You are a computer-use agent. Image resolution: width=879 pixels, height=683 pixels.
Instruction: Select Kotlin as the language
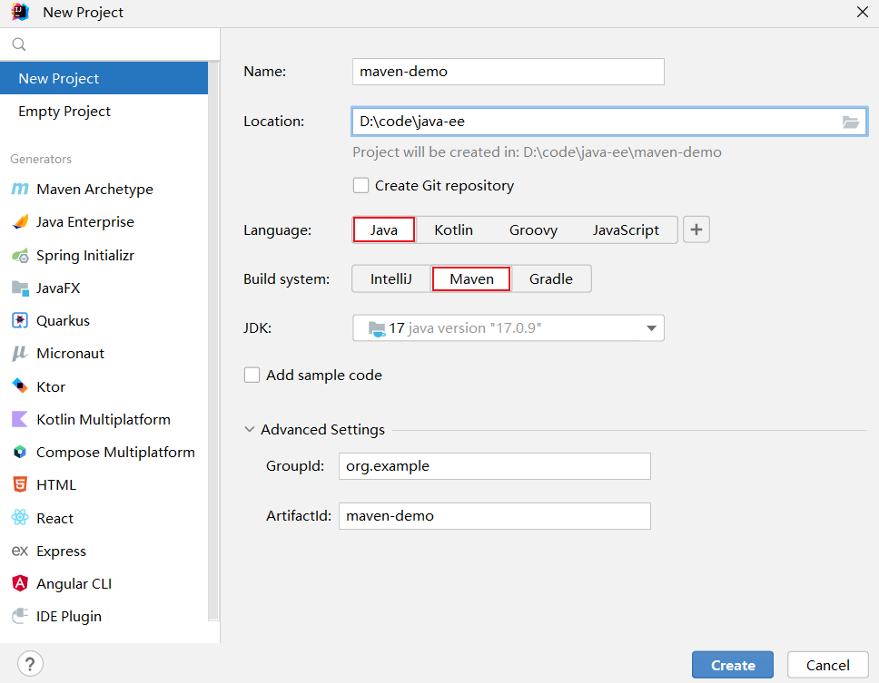(x=453, y=230)
